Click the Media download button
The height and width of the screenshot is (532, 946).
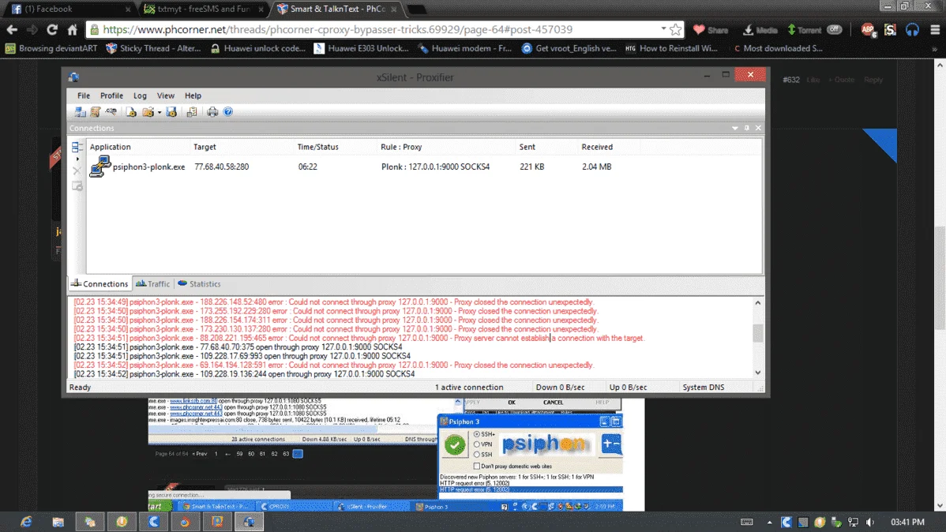(x=760, y=29)
